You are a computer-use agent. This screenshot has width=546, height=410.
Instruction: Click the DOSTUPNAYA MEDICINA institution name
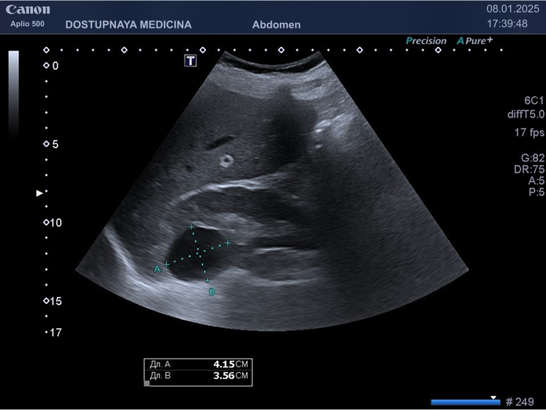click(129, 24)
